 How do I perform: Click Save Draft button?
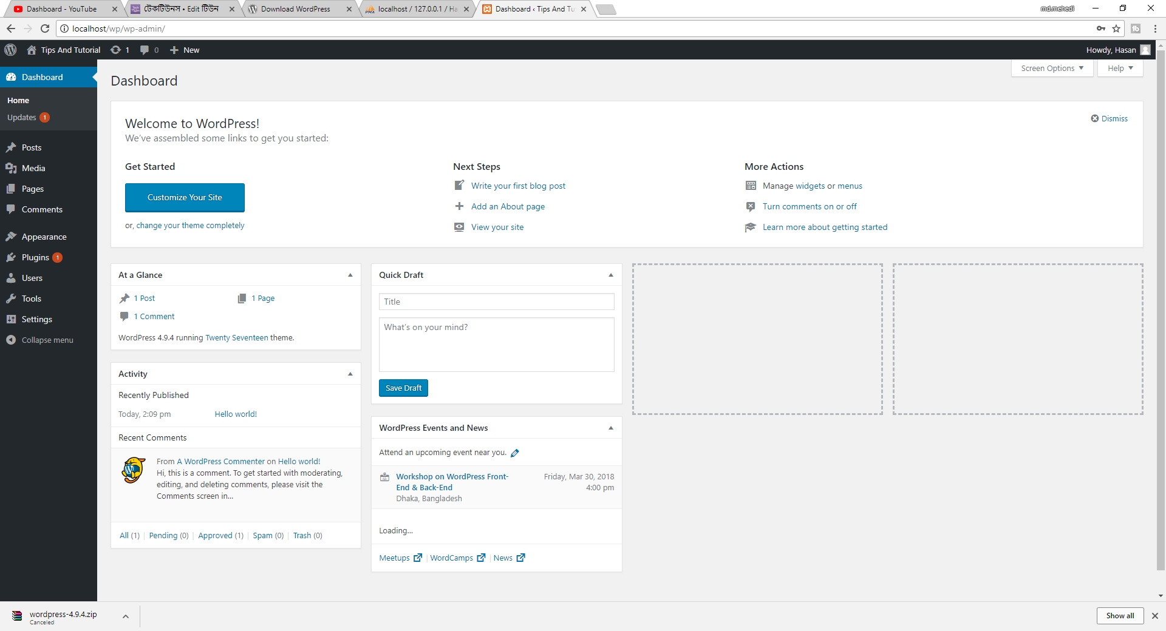403,388
